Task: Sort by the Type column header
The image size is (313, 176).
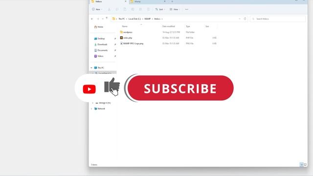Action: pyautogui.click(x=188, y=26)
